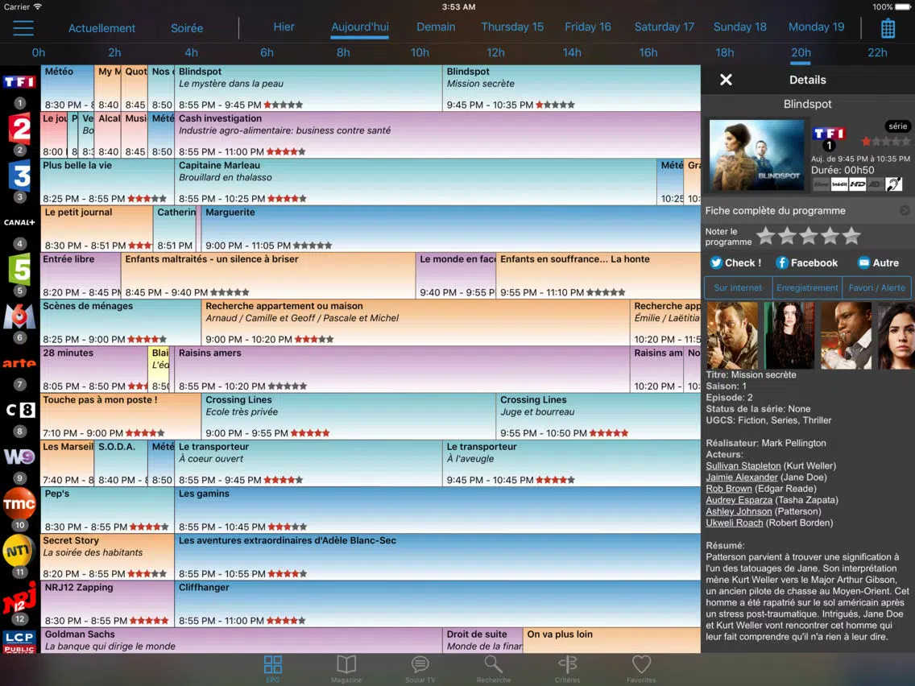
Task: Share via Autre email option
Action: [878, 263]
